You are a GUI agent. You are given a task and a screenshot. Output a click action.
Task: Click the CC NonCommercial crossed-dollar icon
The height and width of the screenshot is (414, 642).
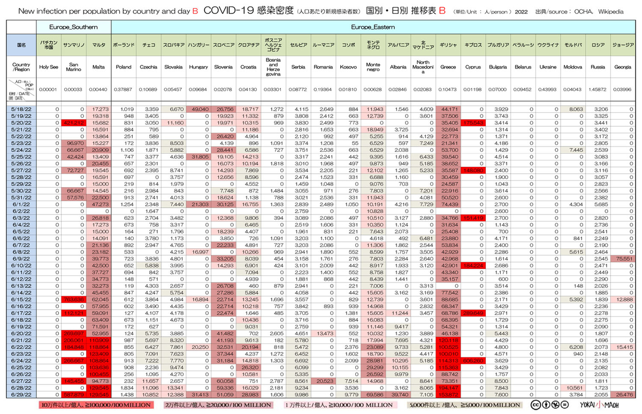coord(555,405)
